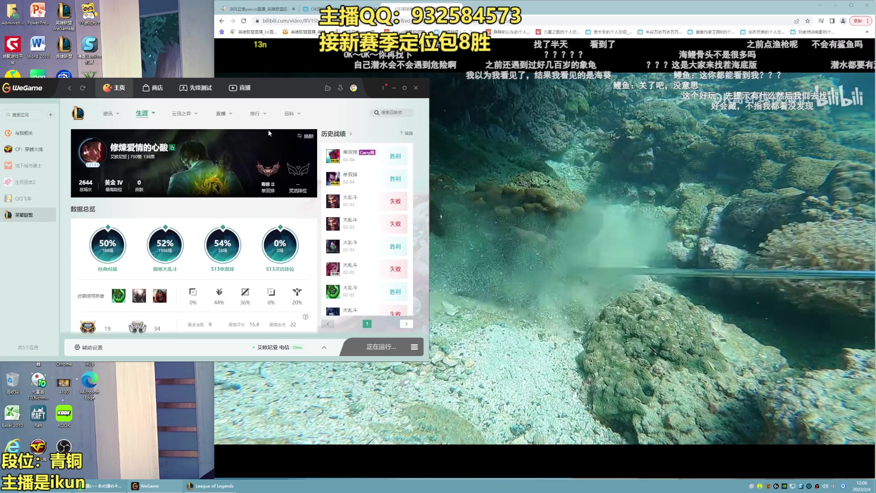This screenshot has height=493, width=876.
Task: Select CF: 穿越火线 in the sidebar
Action: [28, 149]
